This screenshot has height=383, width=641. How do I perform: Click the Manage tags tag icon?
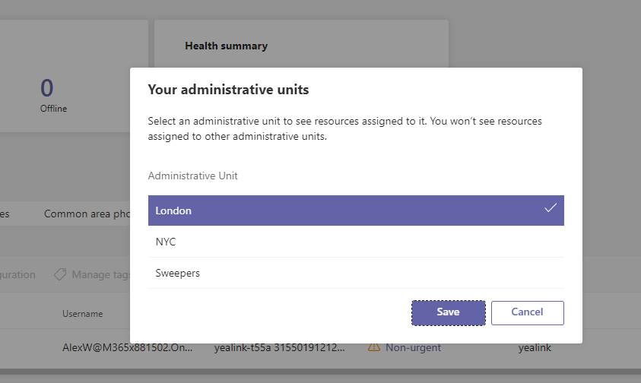(x=60, y=274)
